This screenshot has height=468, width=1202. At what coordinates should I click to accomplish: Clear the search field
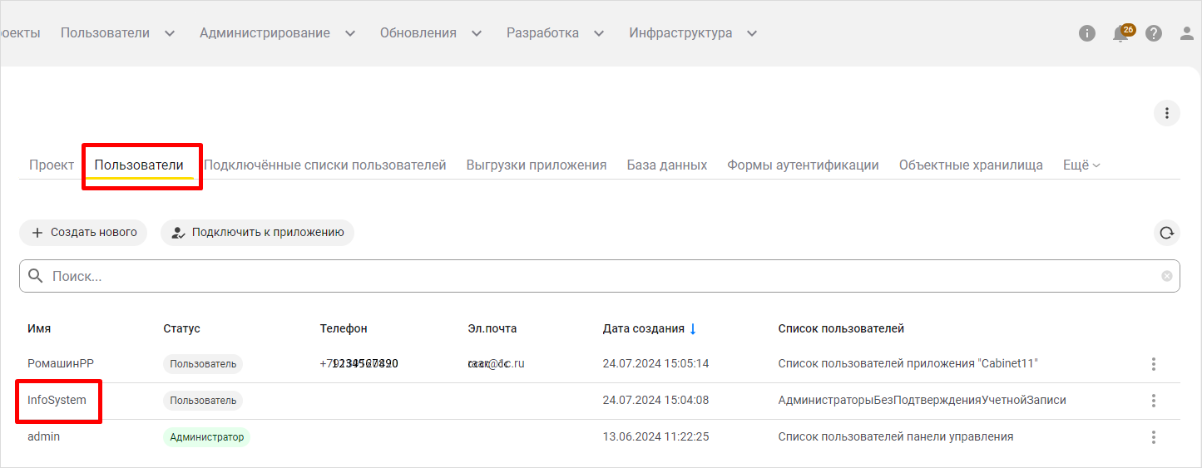coord(1167,276)
